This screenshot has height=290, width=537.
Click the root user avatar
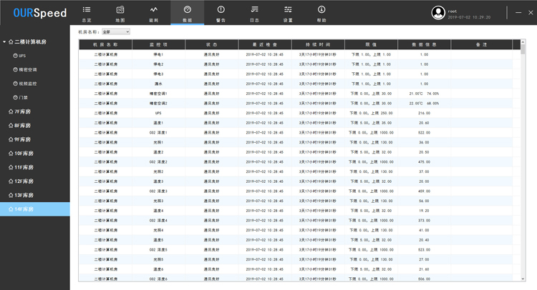(438, 13)
